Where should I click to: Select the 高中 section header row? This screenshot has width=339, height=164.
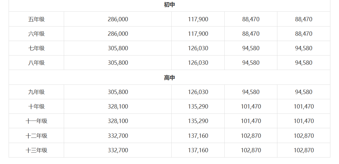169,77
